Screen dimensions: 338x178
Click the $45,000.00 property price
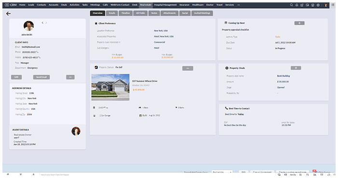(x=139, y=90)
